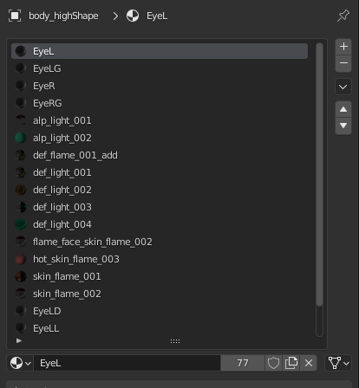The width and height of the screenshot is (359, 388).
Task: Click the def_light_004 green preview sphere
Action: [x=21, y=224]
